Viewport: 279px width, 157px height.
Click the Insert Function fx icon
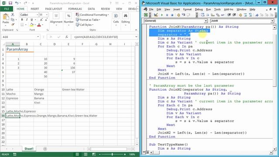coord(67,37)
